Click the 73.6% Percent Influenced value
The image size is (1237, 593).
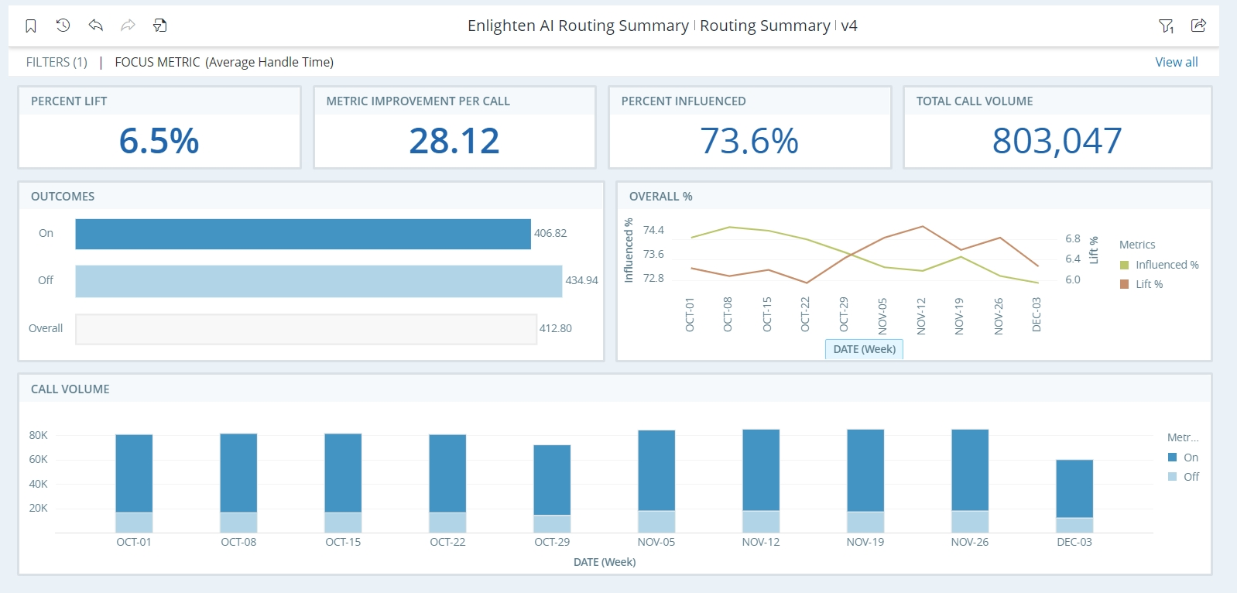(749, 141)
